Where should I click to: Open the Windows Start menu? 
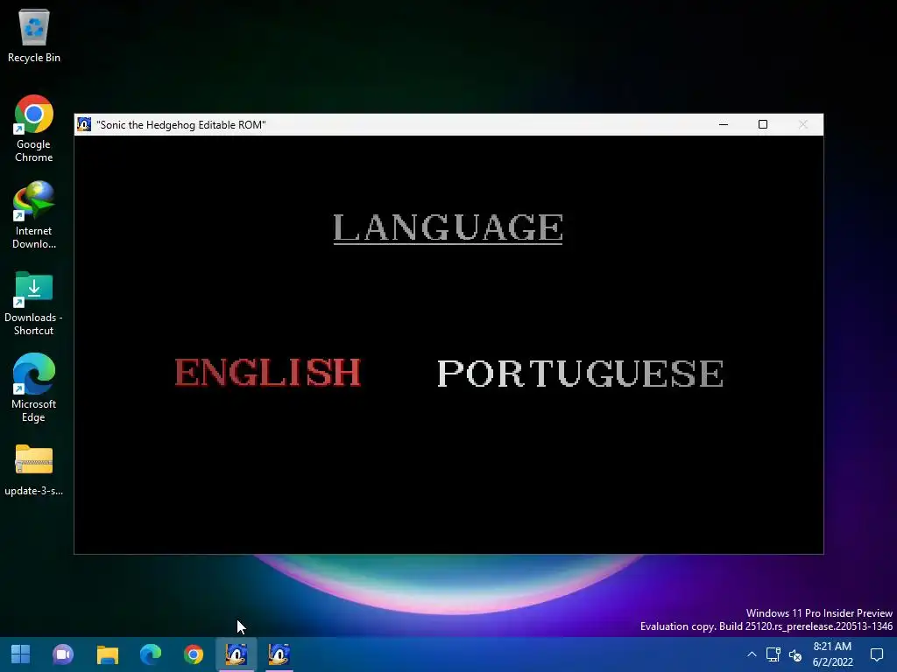(x=21, y=654)
